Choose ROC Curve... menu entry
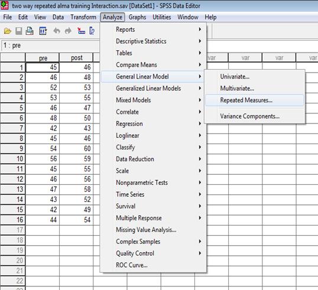318x290 pixels. [154, 265]
